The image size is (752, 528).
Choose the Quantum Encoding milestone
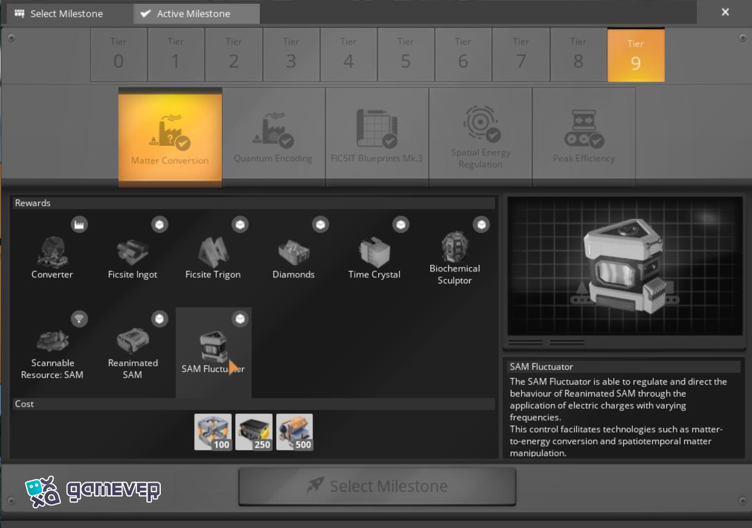click(x=273, y=137)
